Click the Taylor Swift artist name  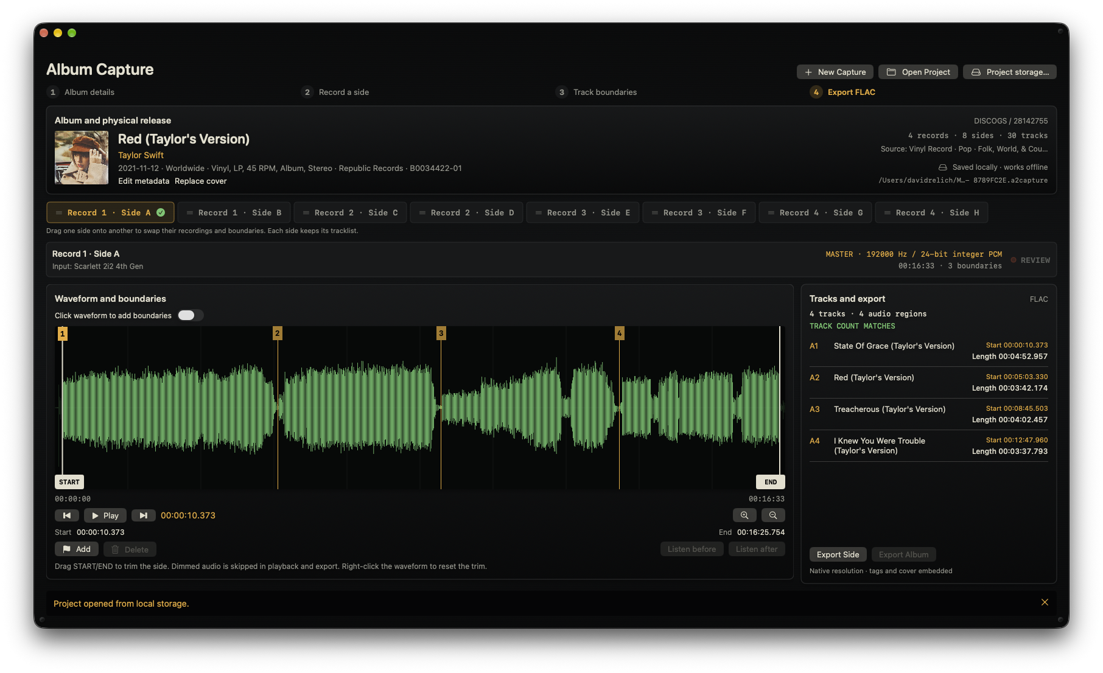click(141, 155)
